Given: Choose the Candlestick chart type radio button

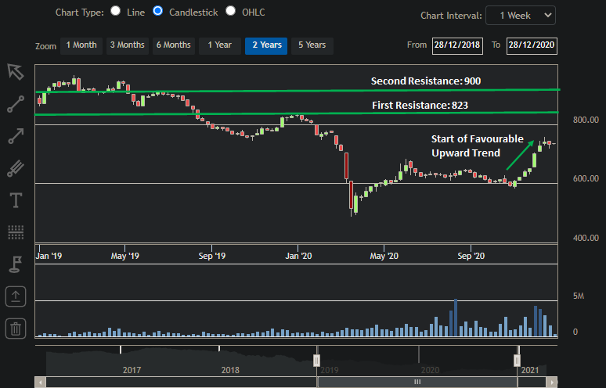Looking at the screenshot, I should coord(158,11).
